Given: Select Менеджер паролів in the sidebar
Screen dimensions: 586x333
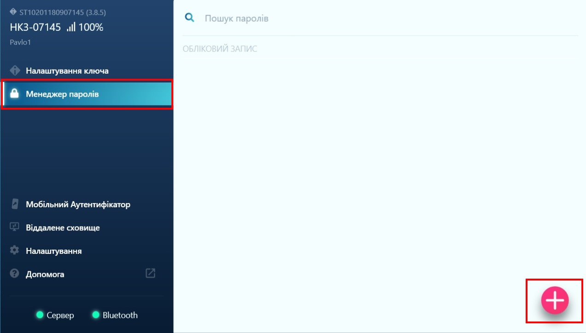Looking at the screenshot, I should tap(62, 94).
